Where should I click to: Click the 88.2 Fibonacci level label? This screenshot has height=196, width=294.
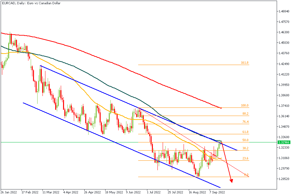point(245,114)
